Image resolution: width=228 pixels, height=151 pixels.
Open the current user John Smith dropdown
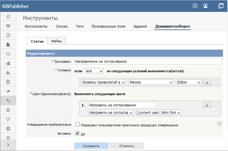point(158,113)
